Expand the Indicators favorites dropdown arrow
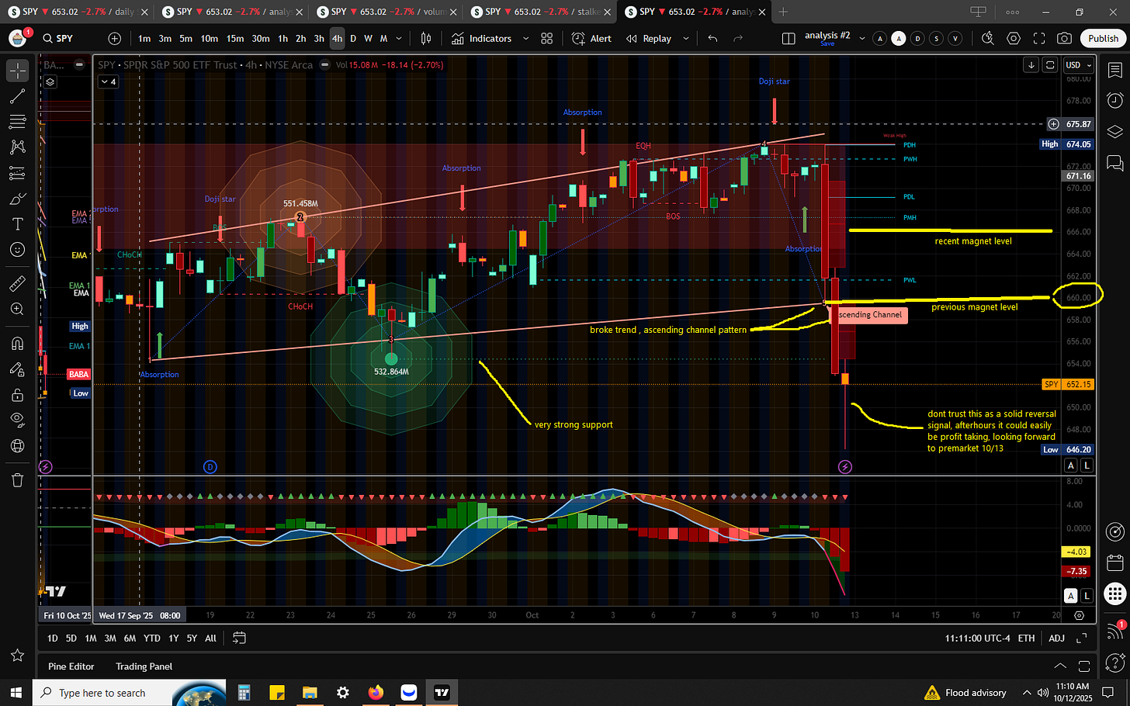This screenshot has width=1130, height=706. pyautogui.click(x=525, y=38)
